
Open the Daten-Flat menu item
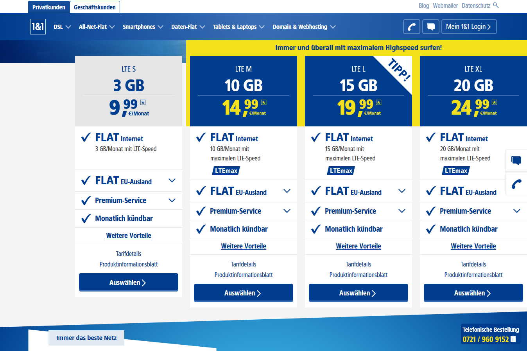185,27
